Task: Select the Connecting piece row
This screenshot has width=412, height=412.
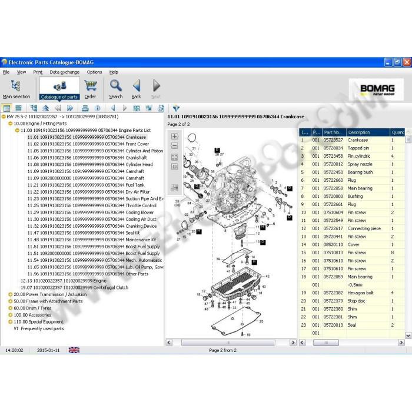Action: 352,228
